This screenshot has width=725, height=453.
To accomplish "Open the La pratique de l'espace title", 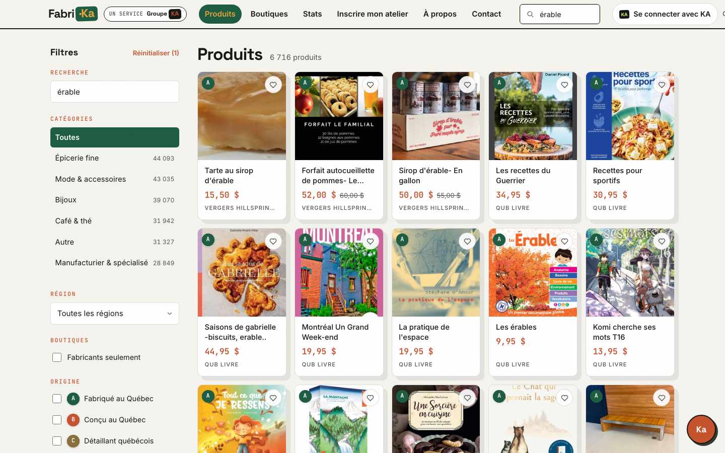I will click(424, 332).
